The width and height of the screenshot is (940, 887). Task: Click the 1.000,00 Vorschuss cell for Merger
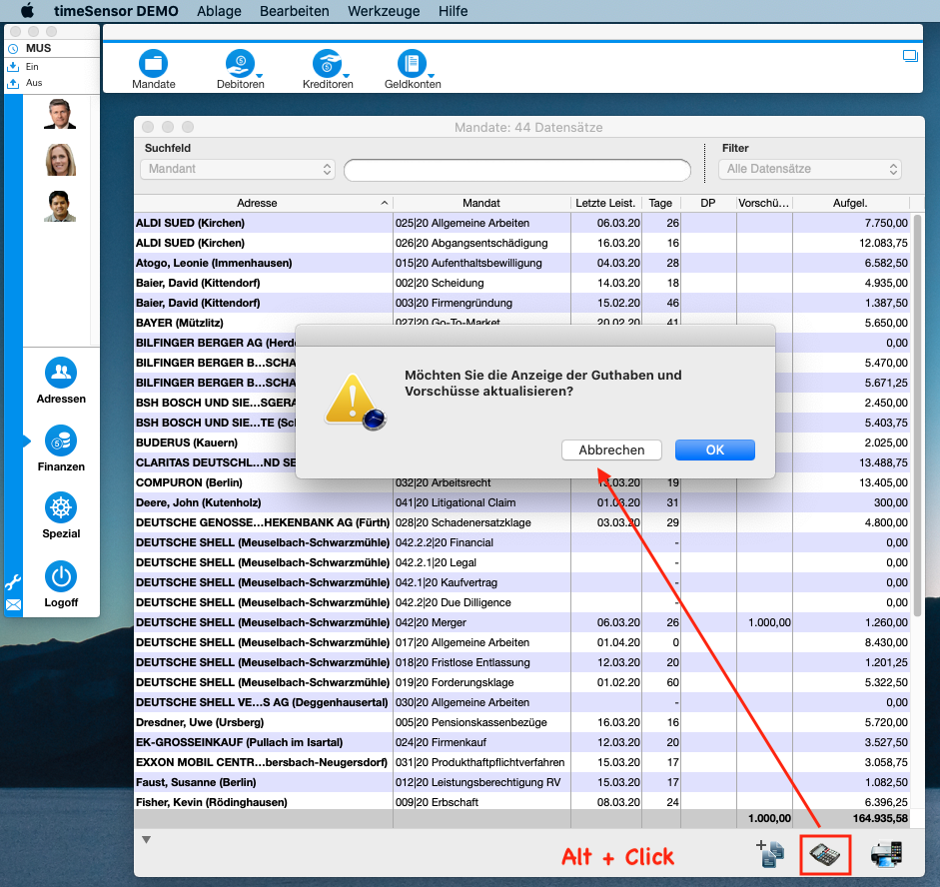pyautogui.click(x=764, y=622)
